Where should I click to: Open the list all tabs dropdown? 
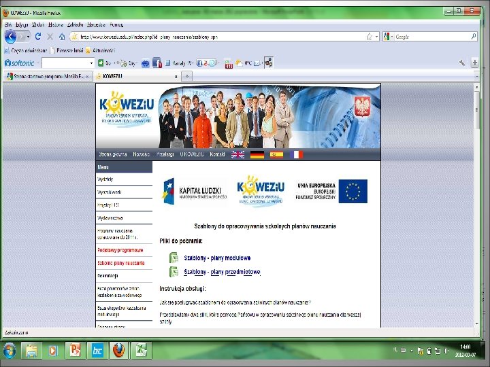coord(476,76)
